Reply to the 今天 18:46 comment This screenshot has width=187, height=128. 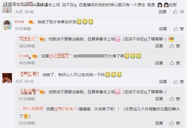[163, 12]
